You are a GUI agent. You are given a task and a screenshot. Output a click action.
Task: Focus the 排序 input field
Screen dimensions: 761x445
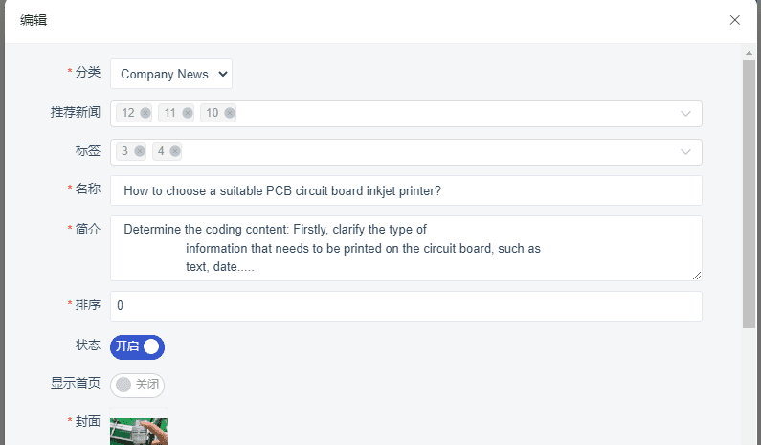pyautogui.click(x=406, y=305)
